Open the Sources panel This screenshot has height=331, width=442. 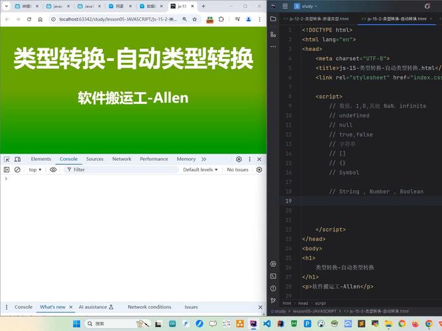(x=95, y=159)
